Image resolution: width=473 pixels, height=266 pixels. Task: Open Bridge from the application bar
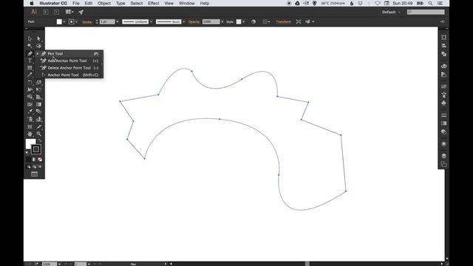tap(46, 12)
